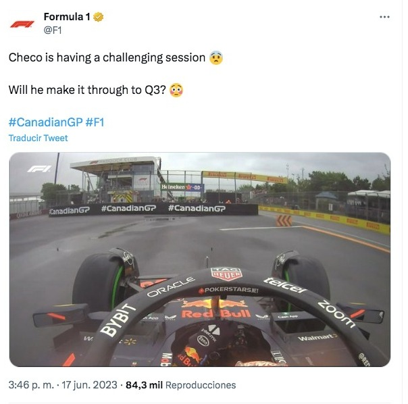Viewport: 408px width, 404px height.
Task: Open the #F1 hashtag
Action: (x=95, y=122)
